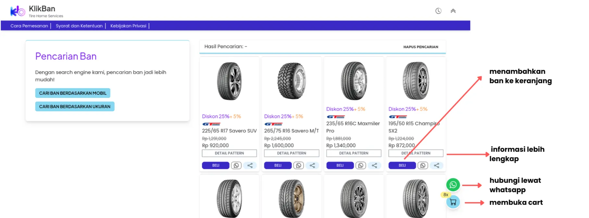Image resolution: width=589 pixels, height=218 pixels.
Task: Click WhatsApp icon for Maxmiler Pro tire
Action: 360,166
